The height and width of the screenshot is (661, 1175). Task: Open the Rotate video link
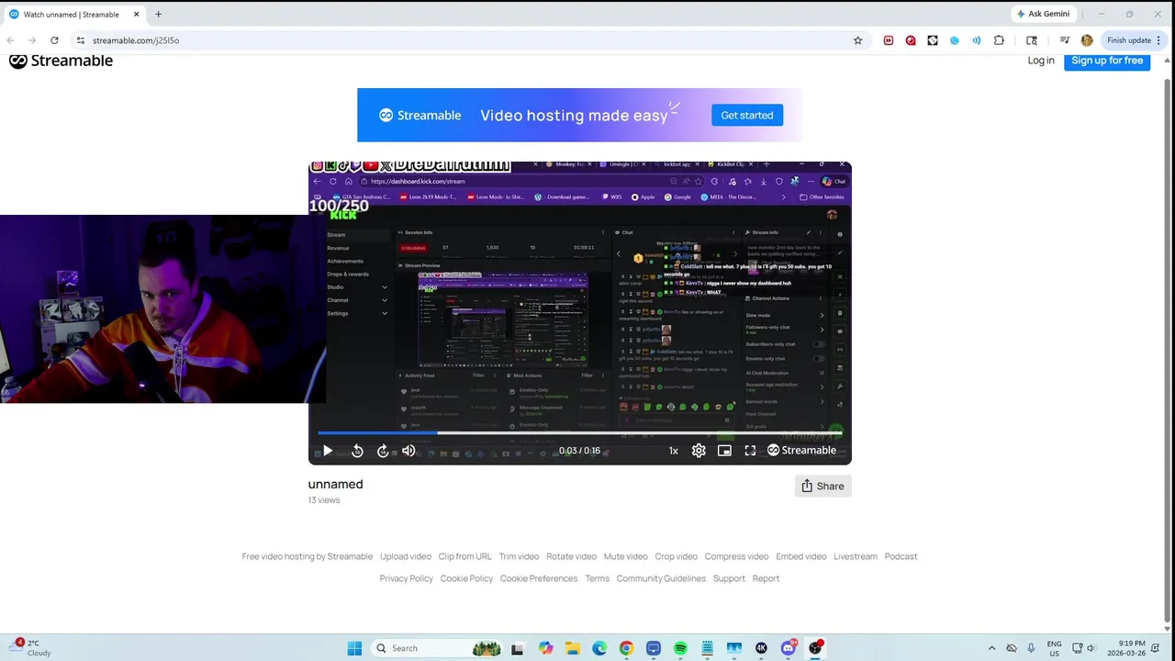571,556
